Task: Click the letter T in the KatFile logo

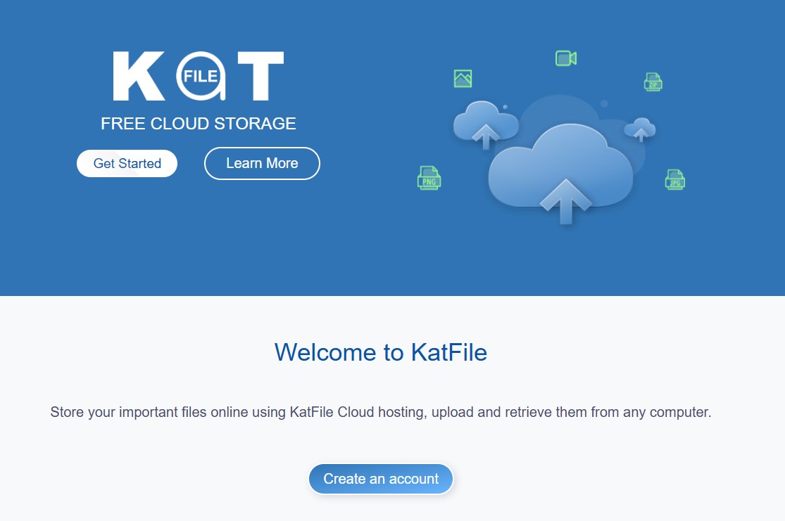Action: pyautogui.click(x=260, y=76)
